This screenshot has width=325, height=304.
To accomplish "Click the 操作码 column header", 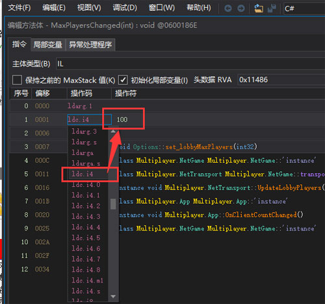I will point(89,93).
